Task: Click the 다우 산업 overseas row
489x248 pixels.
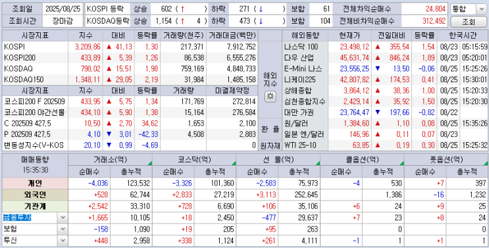Action: (x=385, y=58)
